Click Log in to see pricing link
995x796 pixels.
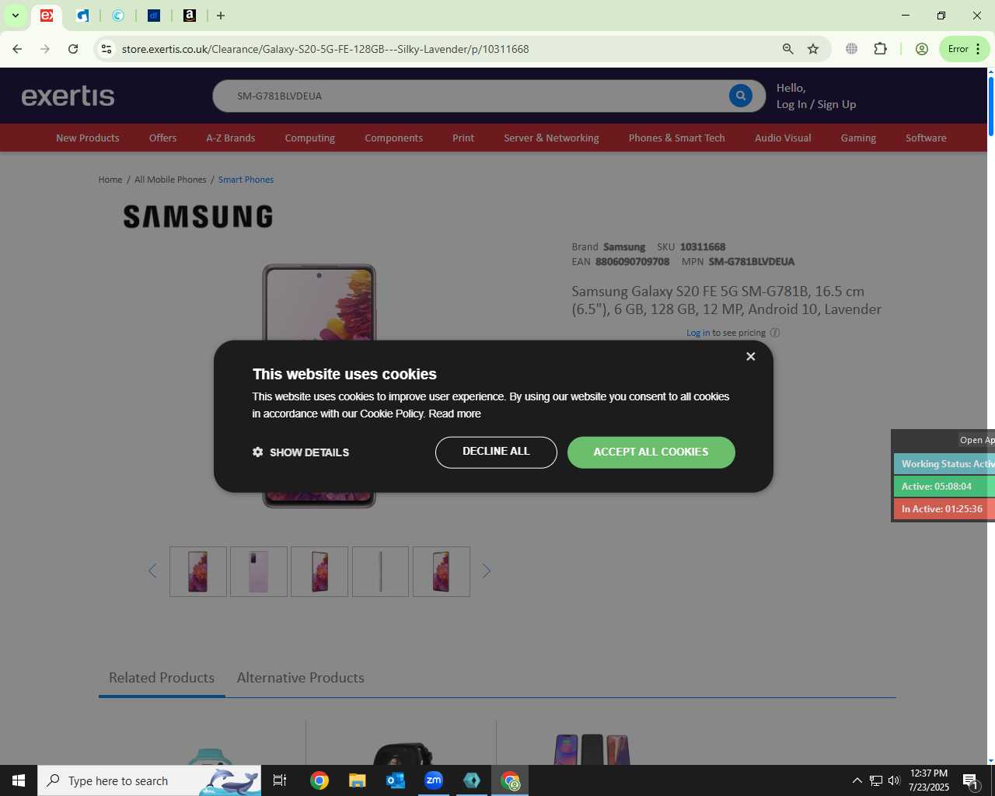[697, 333]
